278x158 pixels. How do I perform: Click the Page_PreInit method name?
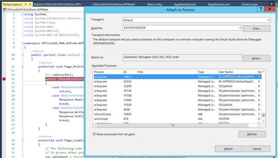(74, 66)
